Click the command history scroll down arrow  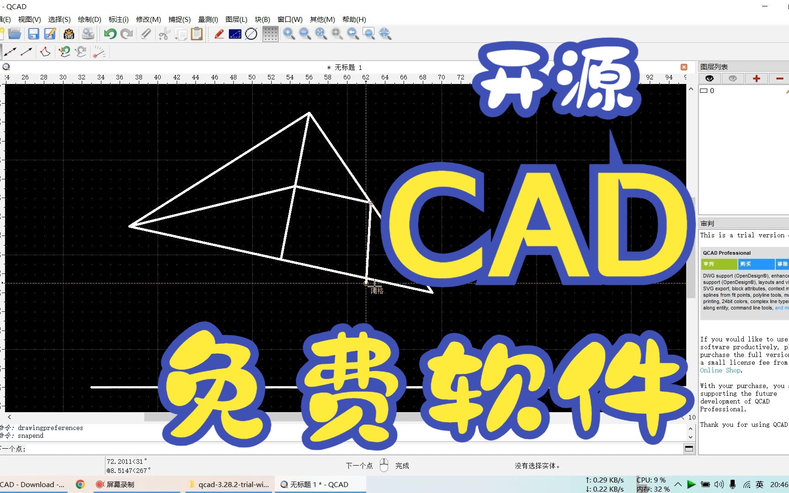coord(690,437)
